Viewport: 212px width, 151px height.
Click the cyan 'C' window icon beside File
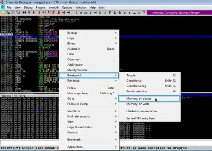click(x=3, y=7)
